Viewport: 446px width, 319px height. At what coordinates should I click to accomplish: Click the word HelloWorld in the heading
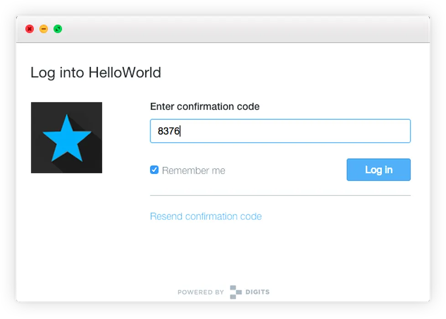[124, 72]
